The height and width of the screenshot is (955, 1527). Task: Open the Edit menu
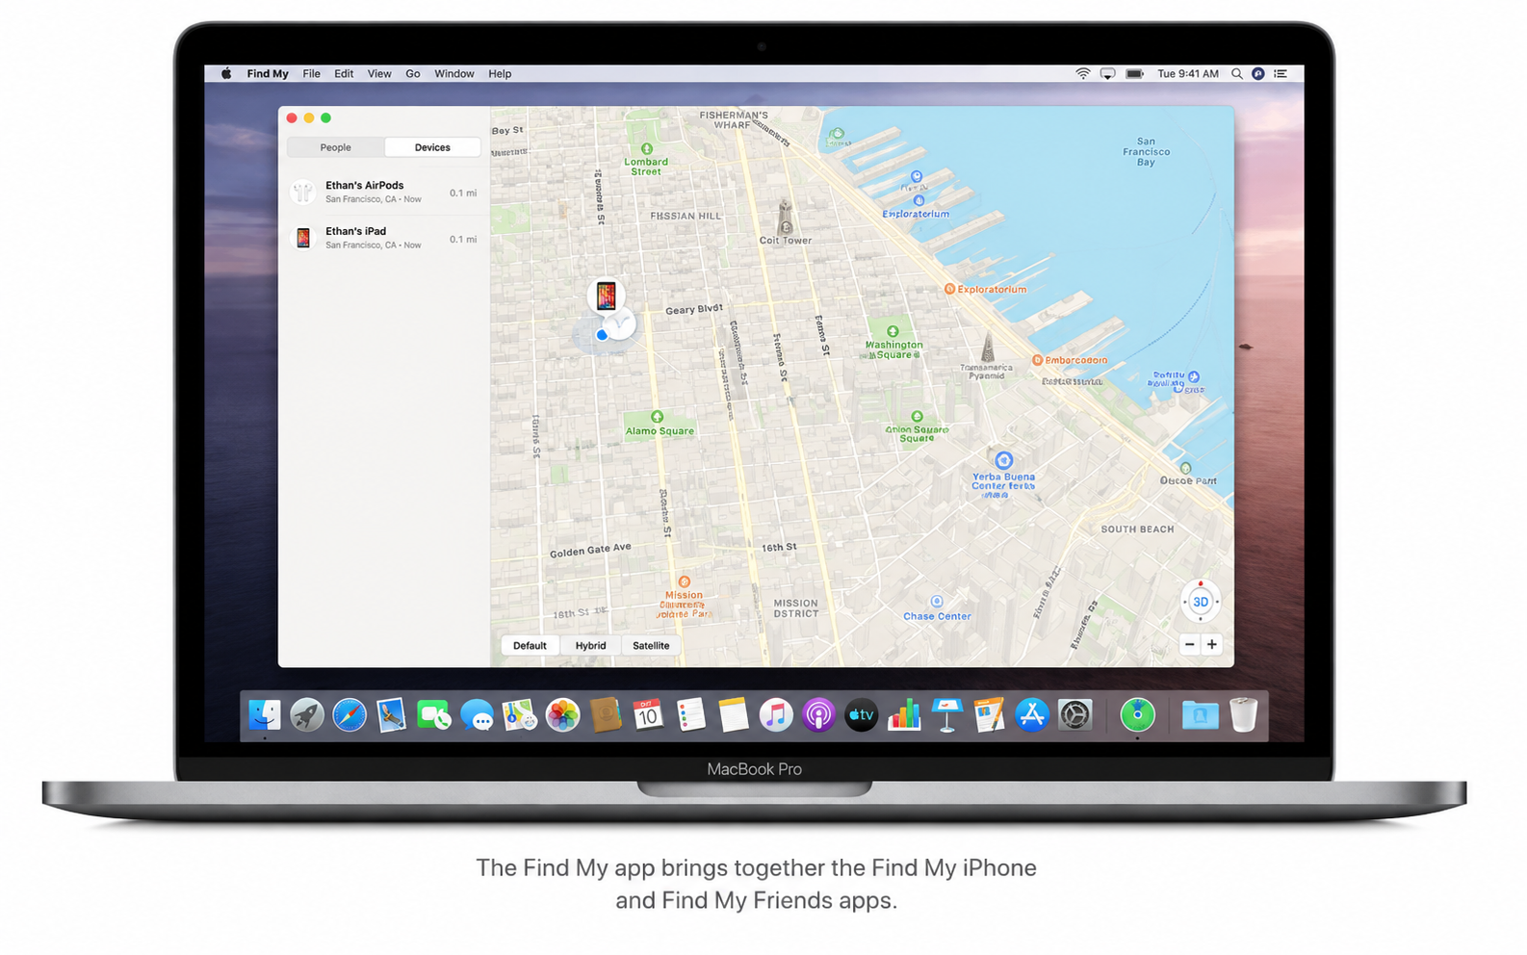(344, 73)
